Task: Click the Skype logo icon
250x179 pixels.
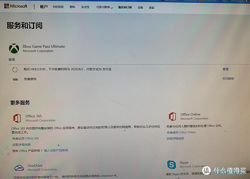Action: tap(172, 165)
